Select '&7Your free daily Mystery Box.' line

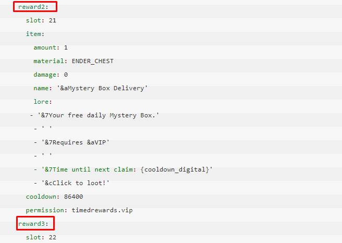pyautogui.click(x=94, y=115)
